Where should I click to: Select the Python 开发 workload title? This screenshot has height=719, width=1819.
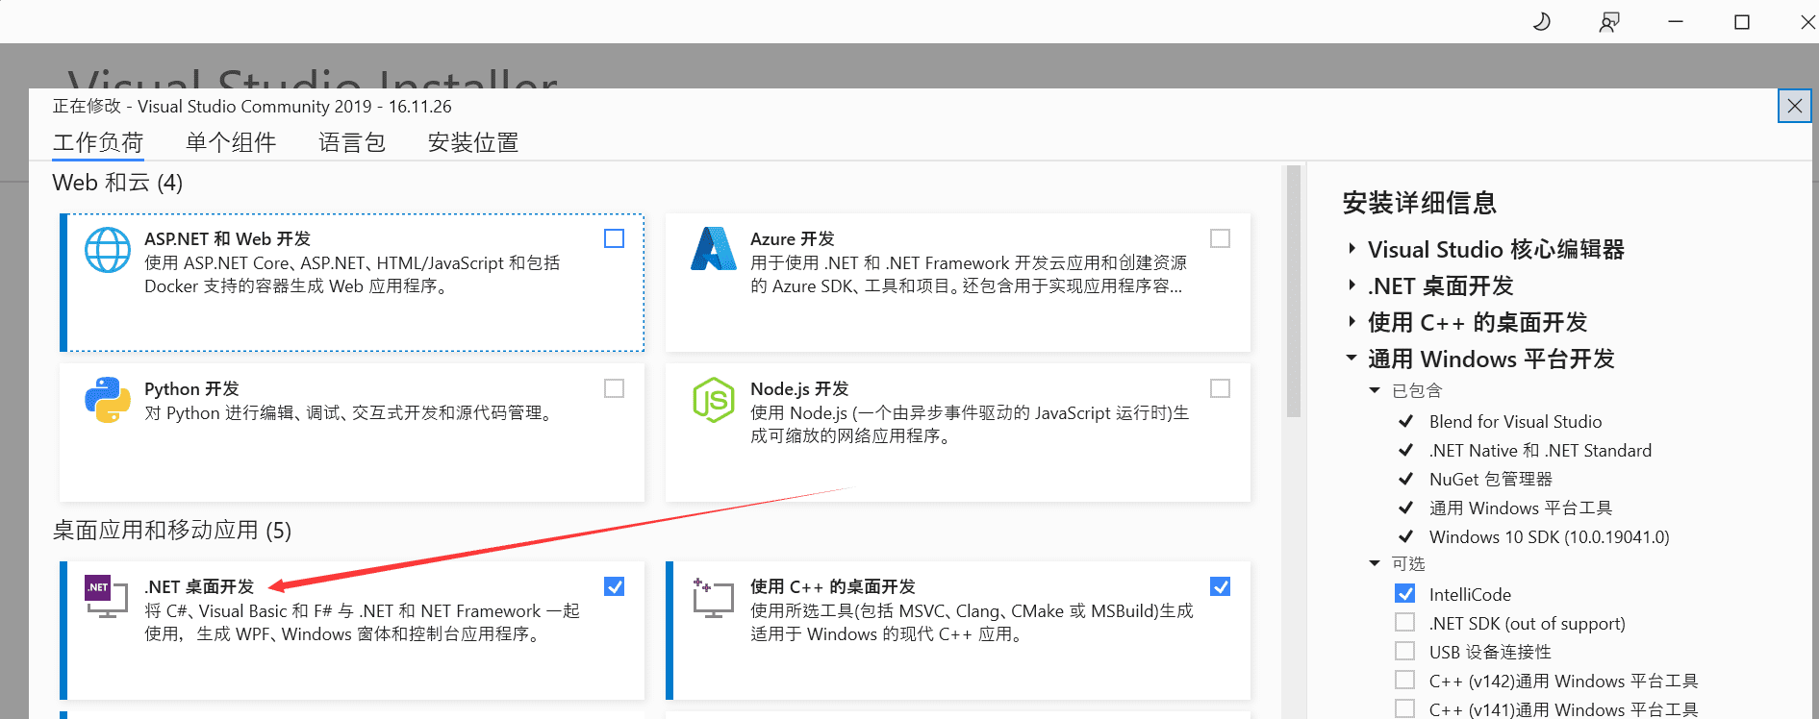tap(191, 388)
